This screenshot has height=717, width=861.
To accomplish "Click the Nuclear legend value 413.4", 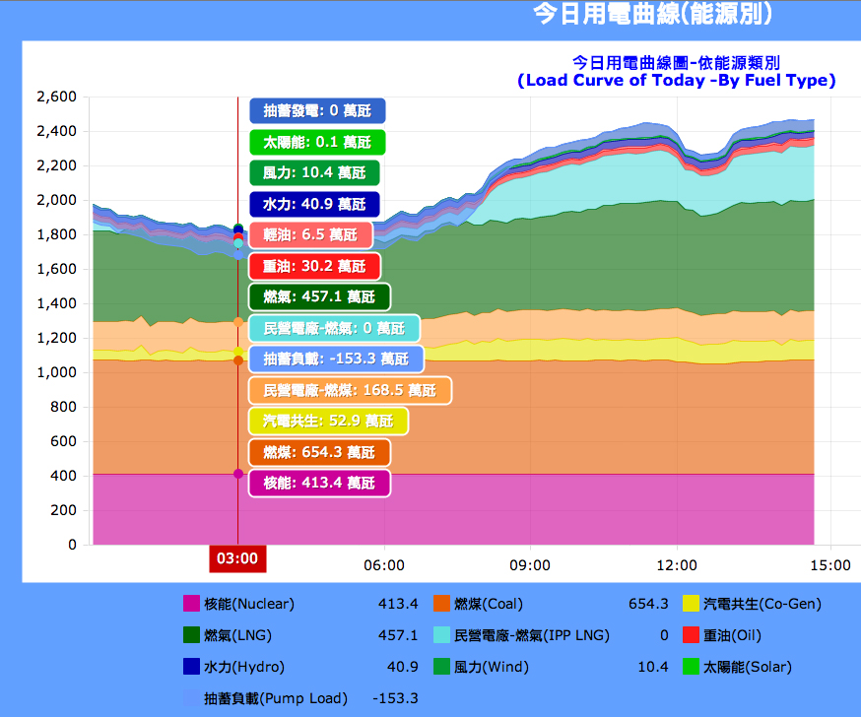I will tap(398, 604).
